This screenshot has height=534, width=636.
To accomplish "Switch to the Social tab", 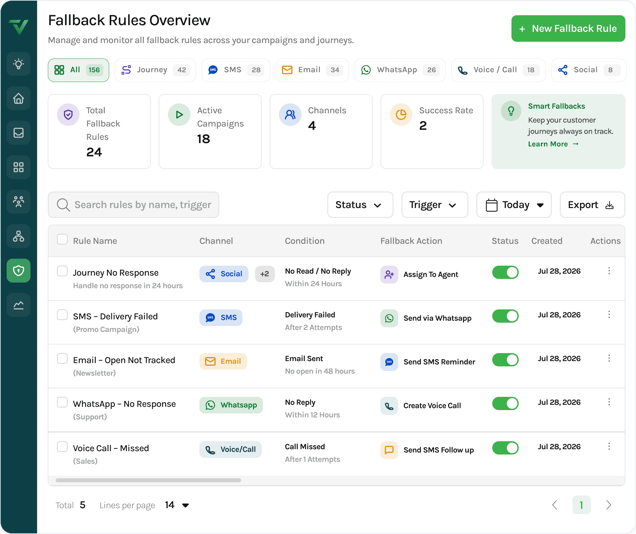I will pyautogui.click(x=589, y=70).
